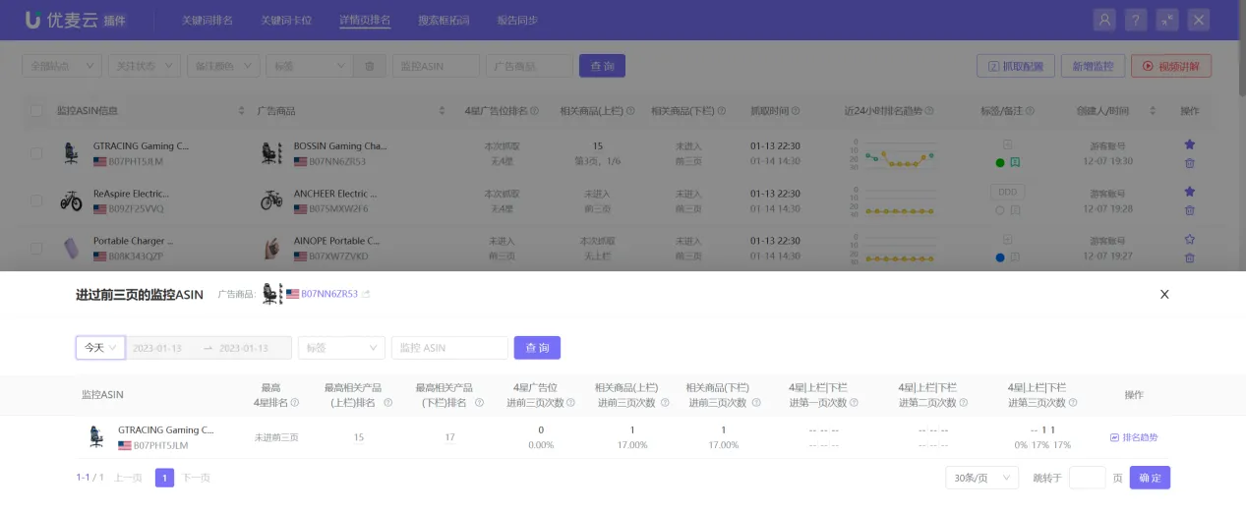Toggle the star favorite on the Portable Charger row
The height and width of the screenshot is (513, 1246).
pos(1189,239)
